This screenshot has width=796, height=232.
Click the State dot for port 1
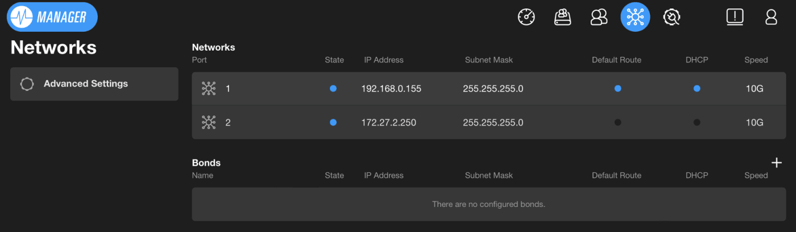[333, 89]
